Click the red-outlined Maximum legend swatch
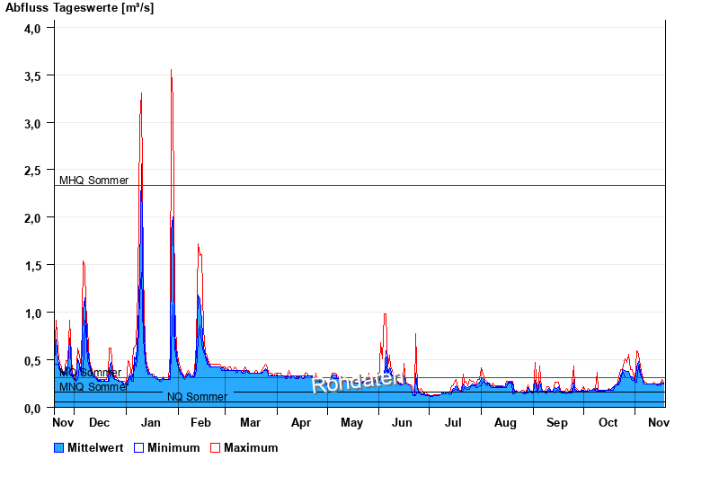719x494 pixels. pyautogui.click(x=215, y=447)
